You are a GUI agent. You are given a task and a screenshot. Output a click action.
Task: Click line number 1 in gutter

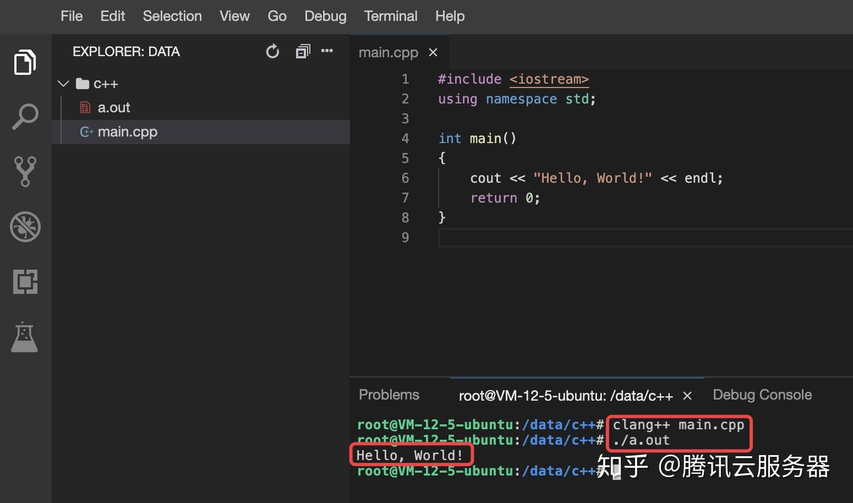tap(406, 79)
